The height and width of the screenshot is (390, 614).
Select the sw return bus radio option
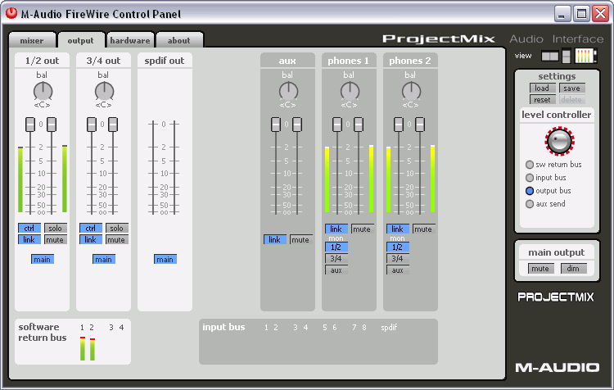530,165
